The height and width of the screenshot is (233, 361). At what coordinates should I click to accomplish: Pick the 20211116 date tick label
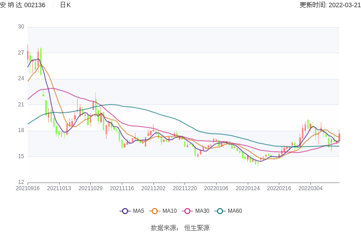(x=122, y=188)
